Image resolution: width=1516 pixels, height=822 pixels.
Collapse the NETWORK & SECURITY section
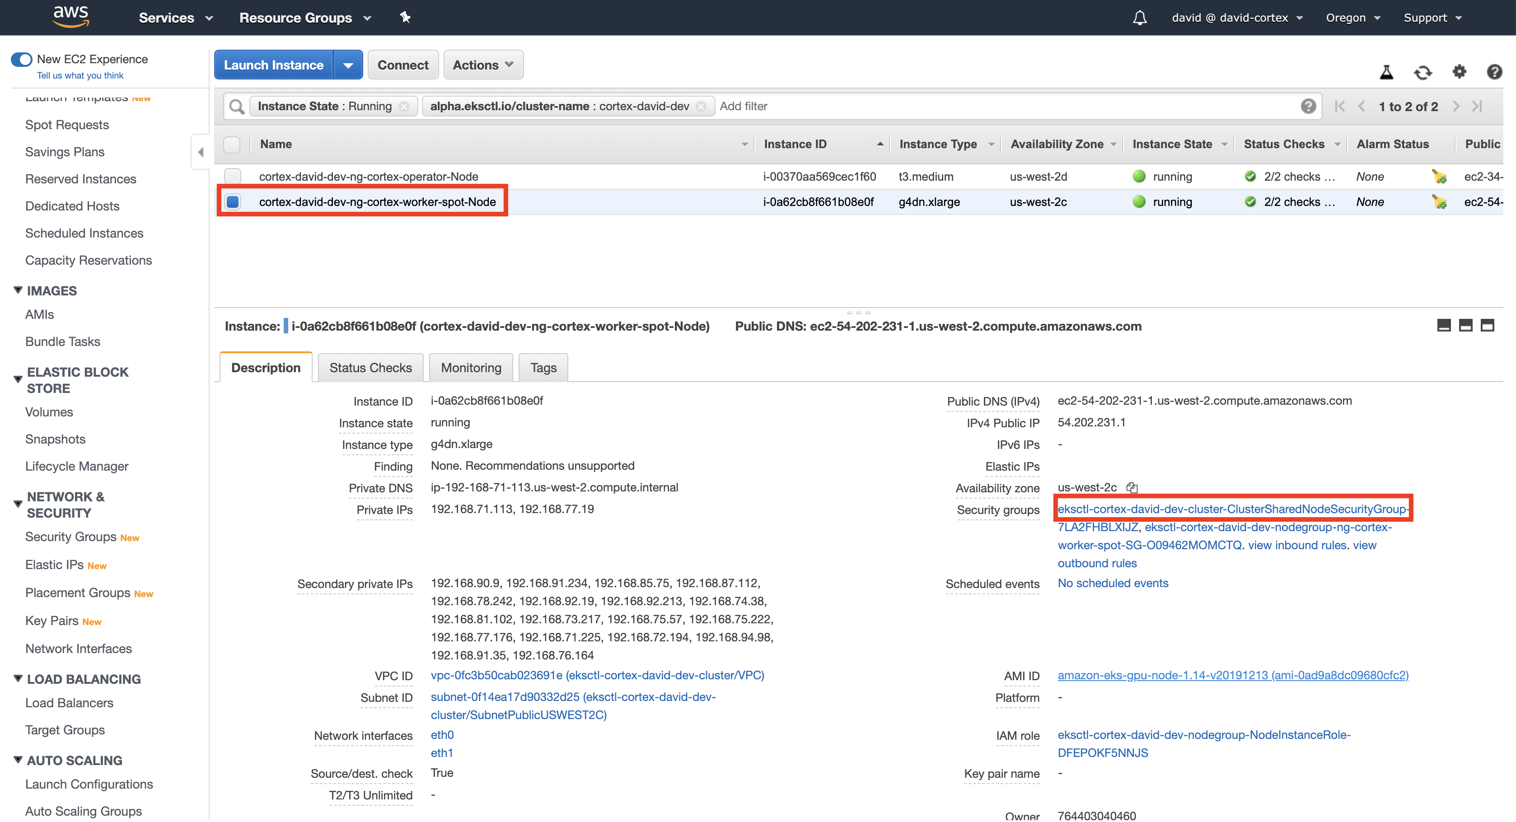pyautogui.click(x=18, y=504)
